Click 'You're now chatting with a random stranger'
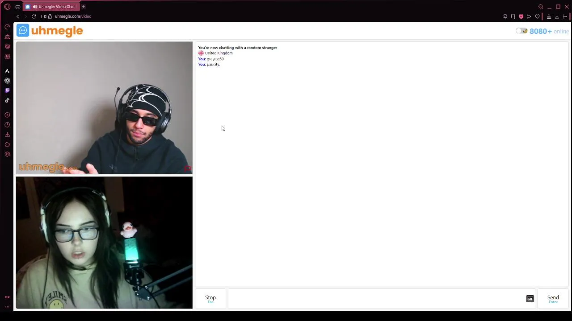The width and height of the screenshot is (572, 321). click(x=238, y=48)
